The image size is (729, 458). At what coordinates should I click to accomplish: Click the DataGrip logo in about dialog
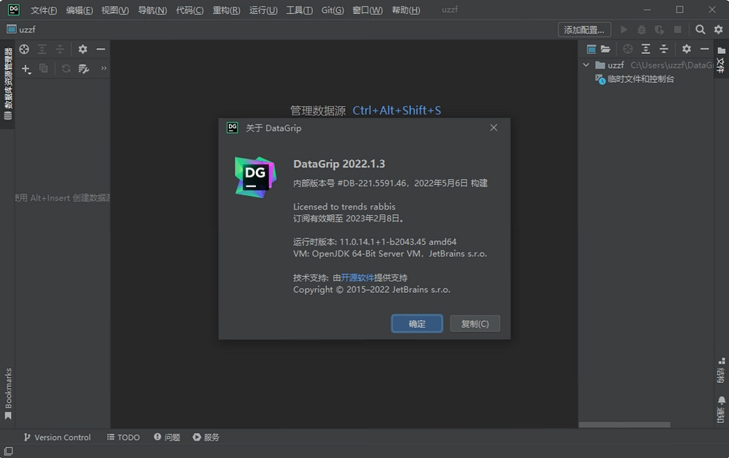(x=255, y=177)
